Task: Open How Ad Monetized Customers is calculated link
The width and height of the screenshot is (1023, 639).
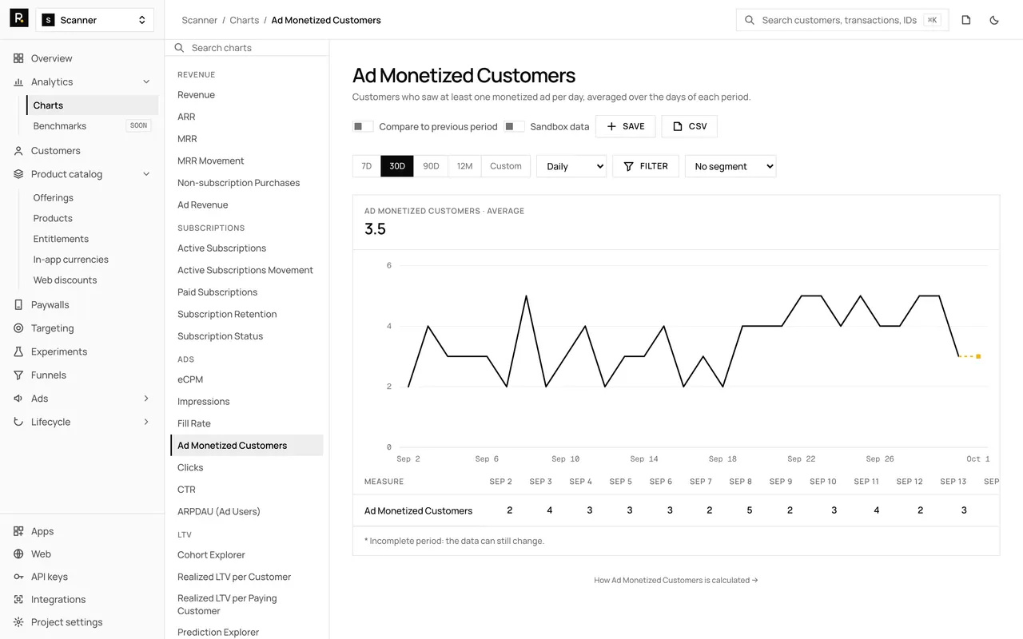Action: [676, 581]
